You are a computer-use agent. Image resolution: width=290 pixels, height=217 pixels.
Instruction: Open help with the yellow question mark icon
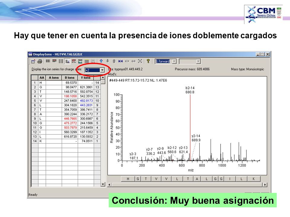click(x=148, y=61)
